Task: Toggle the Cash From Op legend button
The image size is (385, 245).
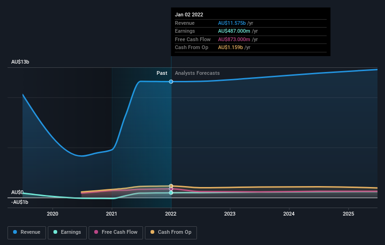Action: pos(171,232)
